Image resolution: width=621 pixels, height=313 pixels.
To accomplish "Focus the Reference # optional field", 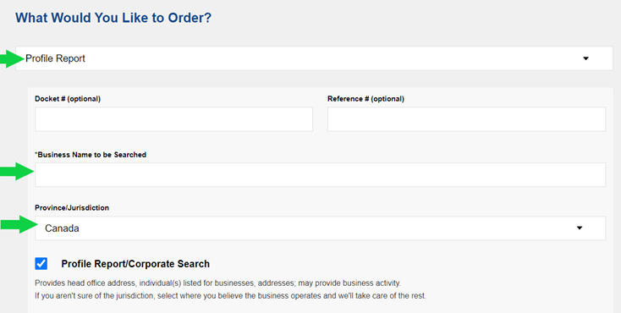I will point(466,119).
